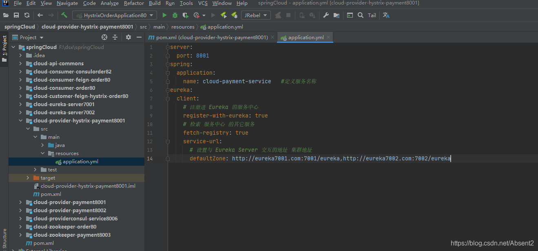Click the Open folder toolbar icon
Viewport: 538px width, 251px height.
click(x=6, y=15)
